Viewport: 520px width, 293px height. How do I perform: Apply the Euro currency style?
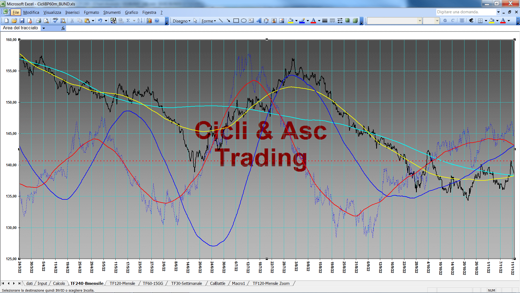tap(471, 21)
